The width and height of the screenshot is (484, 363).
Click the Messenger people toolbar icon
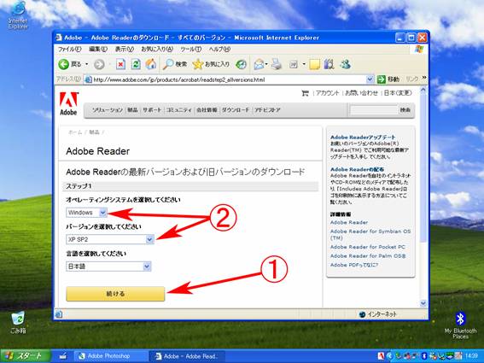[x=346, y=64]
